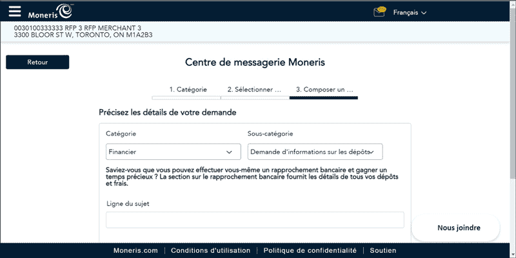Screen dimensions: 516x258
Task: Click the Sous-catégorie label
Action: click(270, 134)
